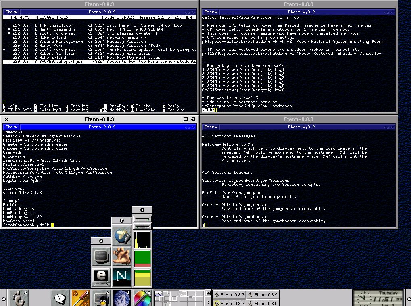Open the screwdriver configuration tool launcher
This screenshot has height=306, width=411.
tap(81, 298)
